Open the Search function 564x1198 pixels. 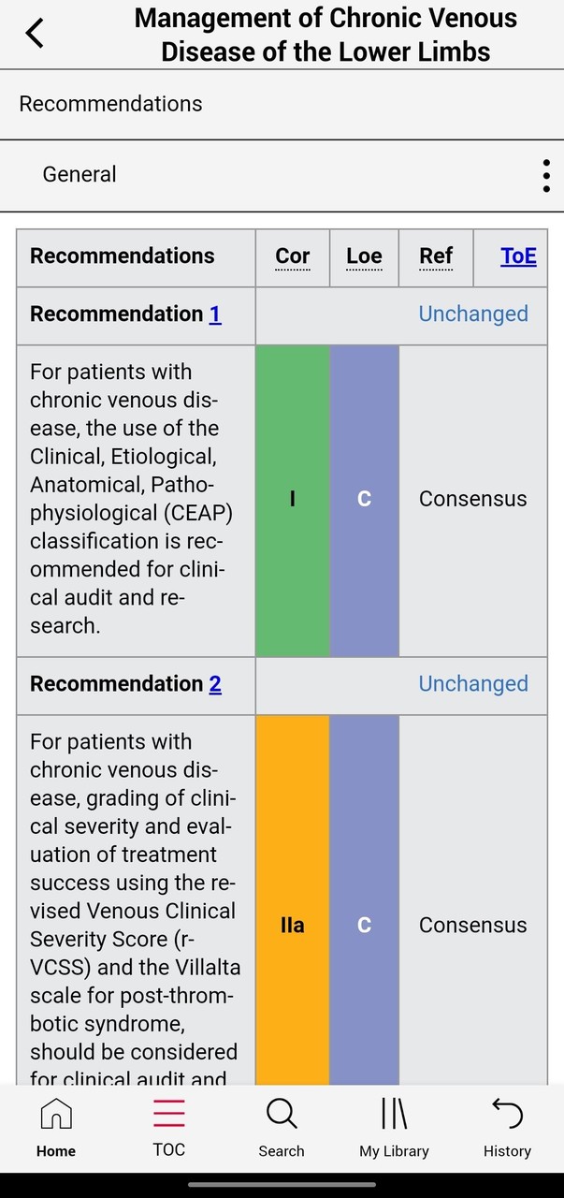point(282,1127)
